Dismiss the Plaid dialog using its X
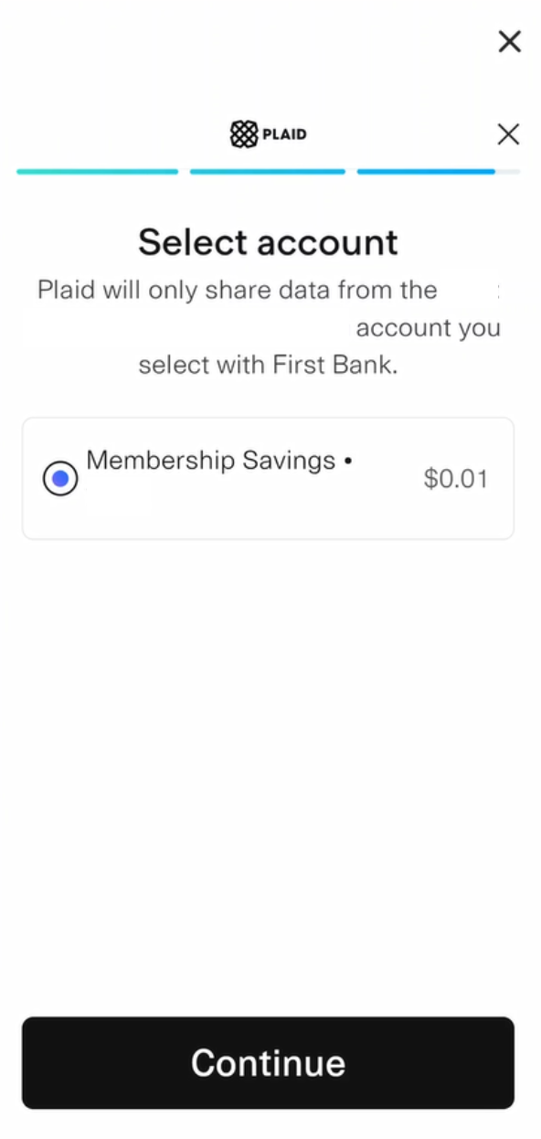The height and width of the screenshot is (1139, 541). tap(508, 134)
